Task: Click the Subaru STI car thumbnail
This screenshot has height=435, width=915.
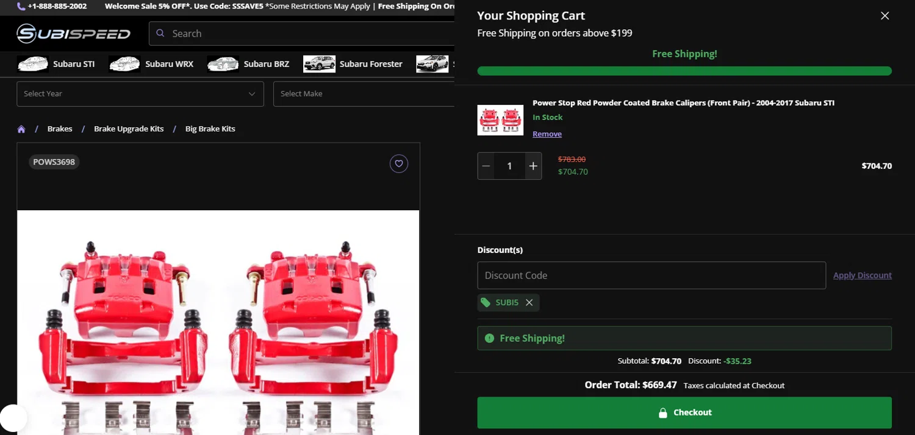Action: [33, 63]
